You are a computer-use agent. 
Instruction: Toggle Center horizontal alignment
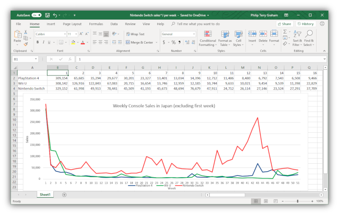click(x=100, y=42)
